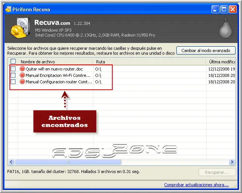
Task: Click the horizontal scrollbar right arrow
Action: point(232,162)
